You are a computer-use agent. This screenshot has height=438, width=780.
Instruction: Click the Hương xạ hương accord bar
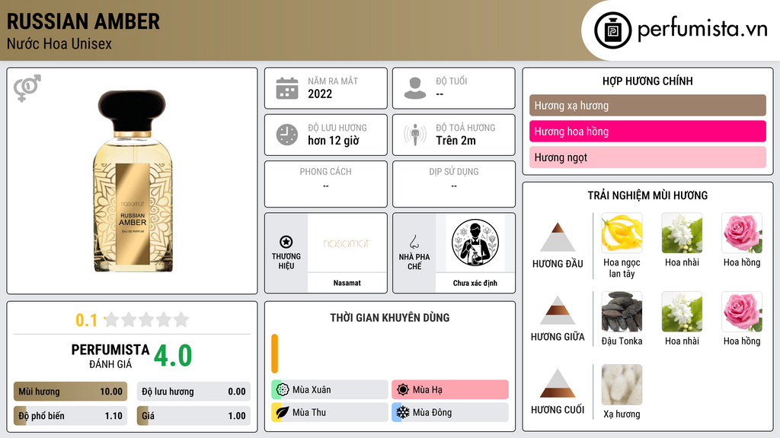647,105
